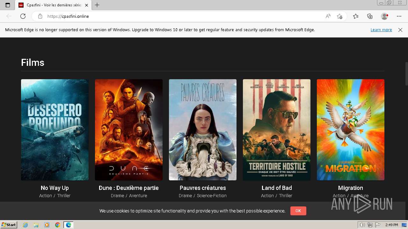Viewport: 408px width, 229px height.
Task: Select the Cpasfini browser tab
Action: coord(53,5)
